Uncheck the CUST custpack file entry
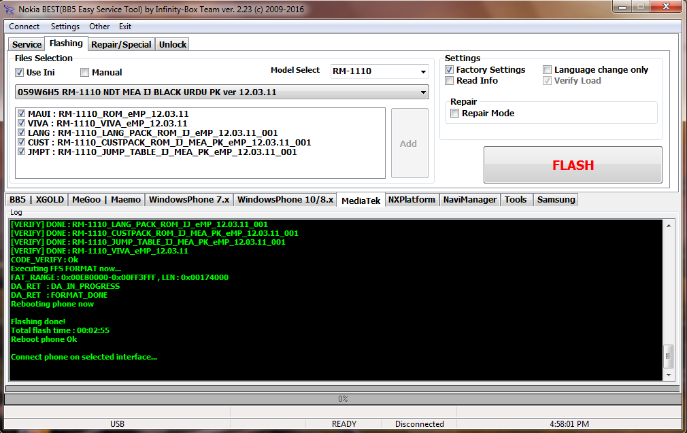Image resolution: width=687 pixels, height=433 pixels. pyautogui.click(x=22, y=142)
